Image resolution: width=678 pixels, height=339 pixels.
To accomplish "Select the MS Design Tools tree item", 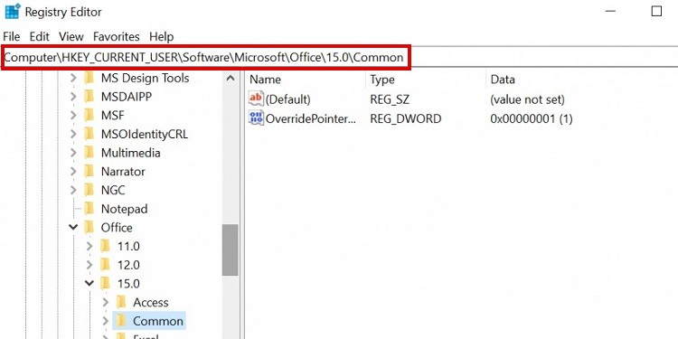I will click(x=145, y=79).
